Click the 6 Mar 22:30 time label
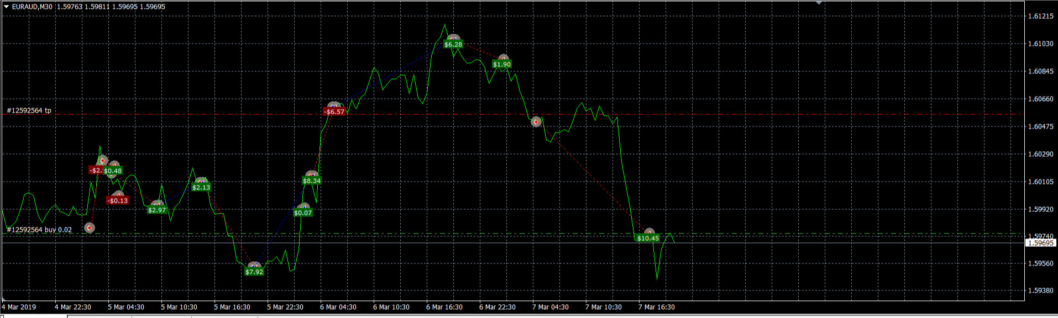The image size is (1058, 318). 497,307
